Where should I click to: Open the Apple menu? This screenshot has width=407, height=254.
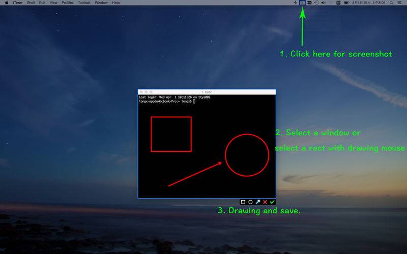(7, 3)
